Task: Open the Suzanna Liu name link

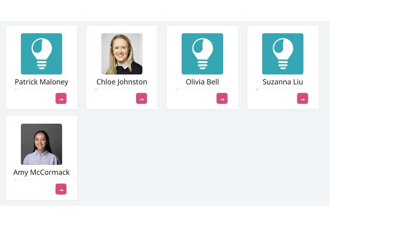Action: tap(283, 82)
